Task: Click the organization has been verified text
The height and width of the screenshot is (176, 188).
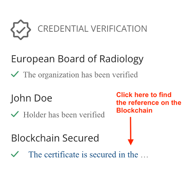Action: [80, 75]
